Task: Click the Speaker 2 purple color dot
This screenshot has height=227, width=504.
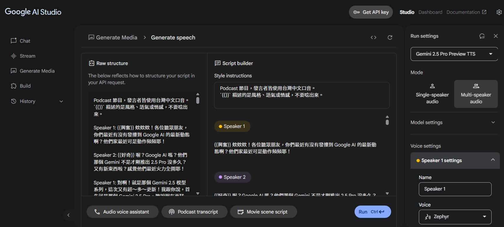Action: point(220,177)
